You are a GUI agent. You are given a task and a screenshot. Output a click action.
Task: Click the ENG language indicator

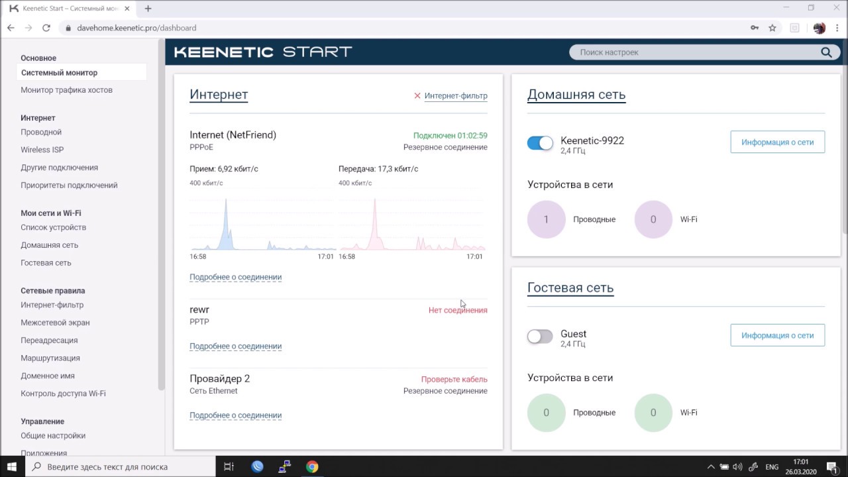[x=772, y=467]
